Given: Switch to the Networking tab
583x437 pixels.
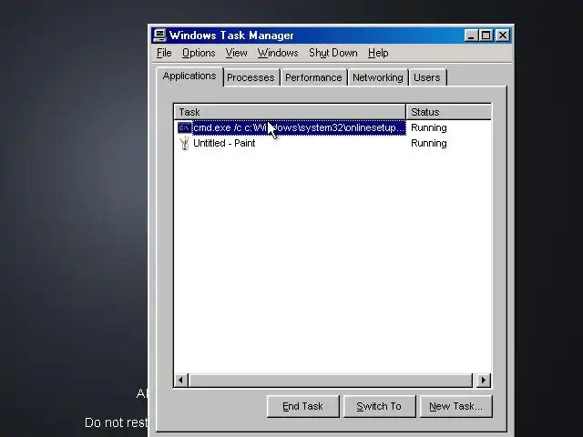Looking at the screenshot, I should click(x=378, y=77).
